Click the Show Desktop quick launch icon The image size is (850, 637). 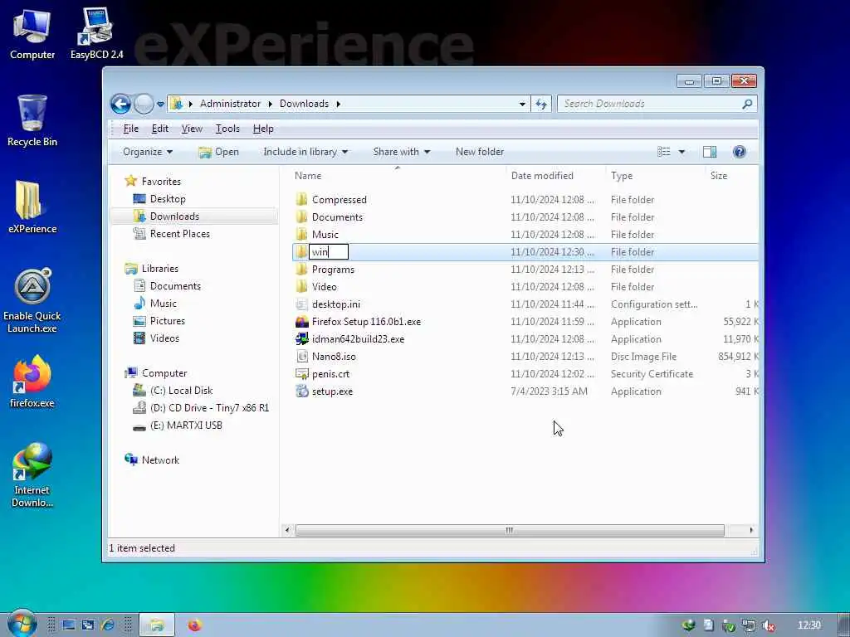[69, 625]
